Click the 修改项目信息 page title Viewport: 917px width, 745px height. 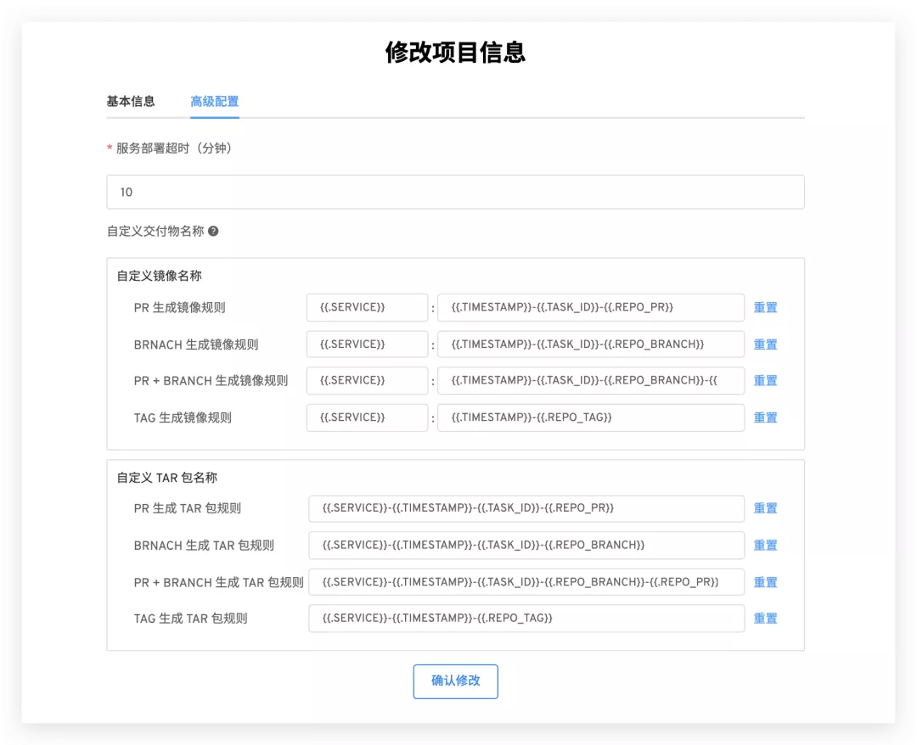pos(455,52)
